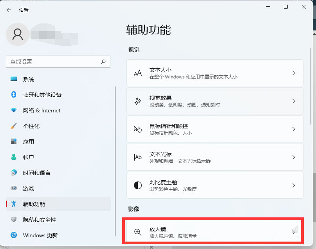This screenshot has height=249, width=316.
Task: Open 游戏 via the Xbox icon
Action: (14, 189)
